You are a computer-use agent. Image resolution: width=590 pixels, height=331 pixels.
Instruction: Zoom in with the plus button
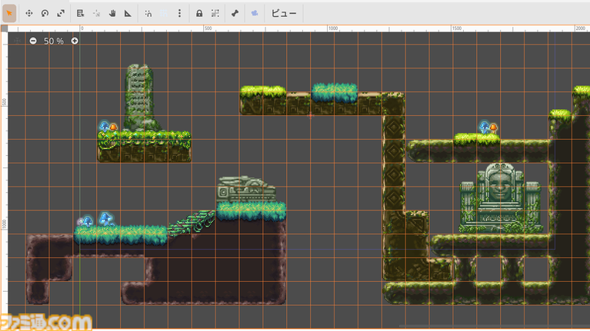pyautogui.click(x=75, y=41)
